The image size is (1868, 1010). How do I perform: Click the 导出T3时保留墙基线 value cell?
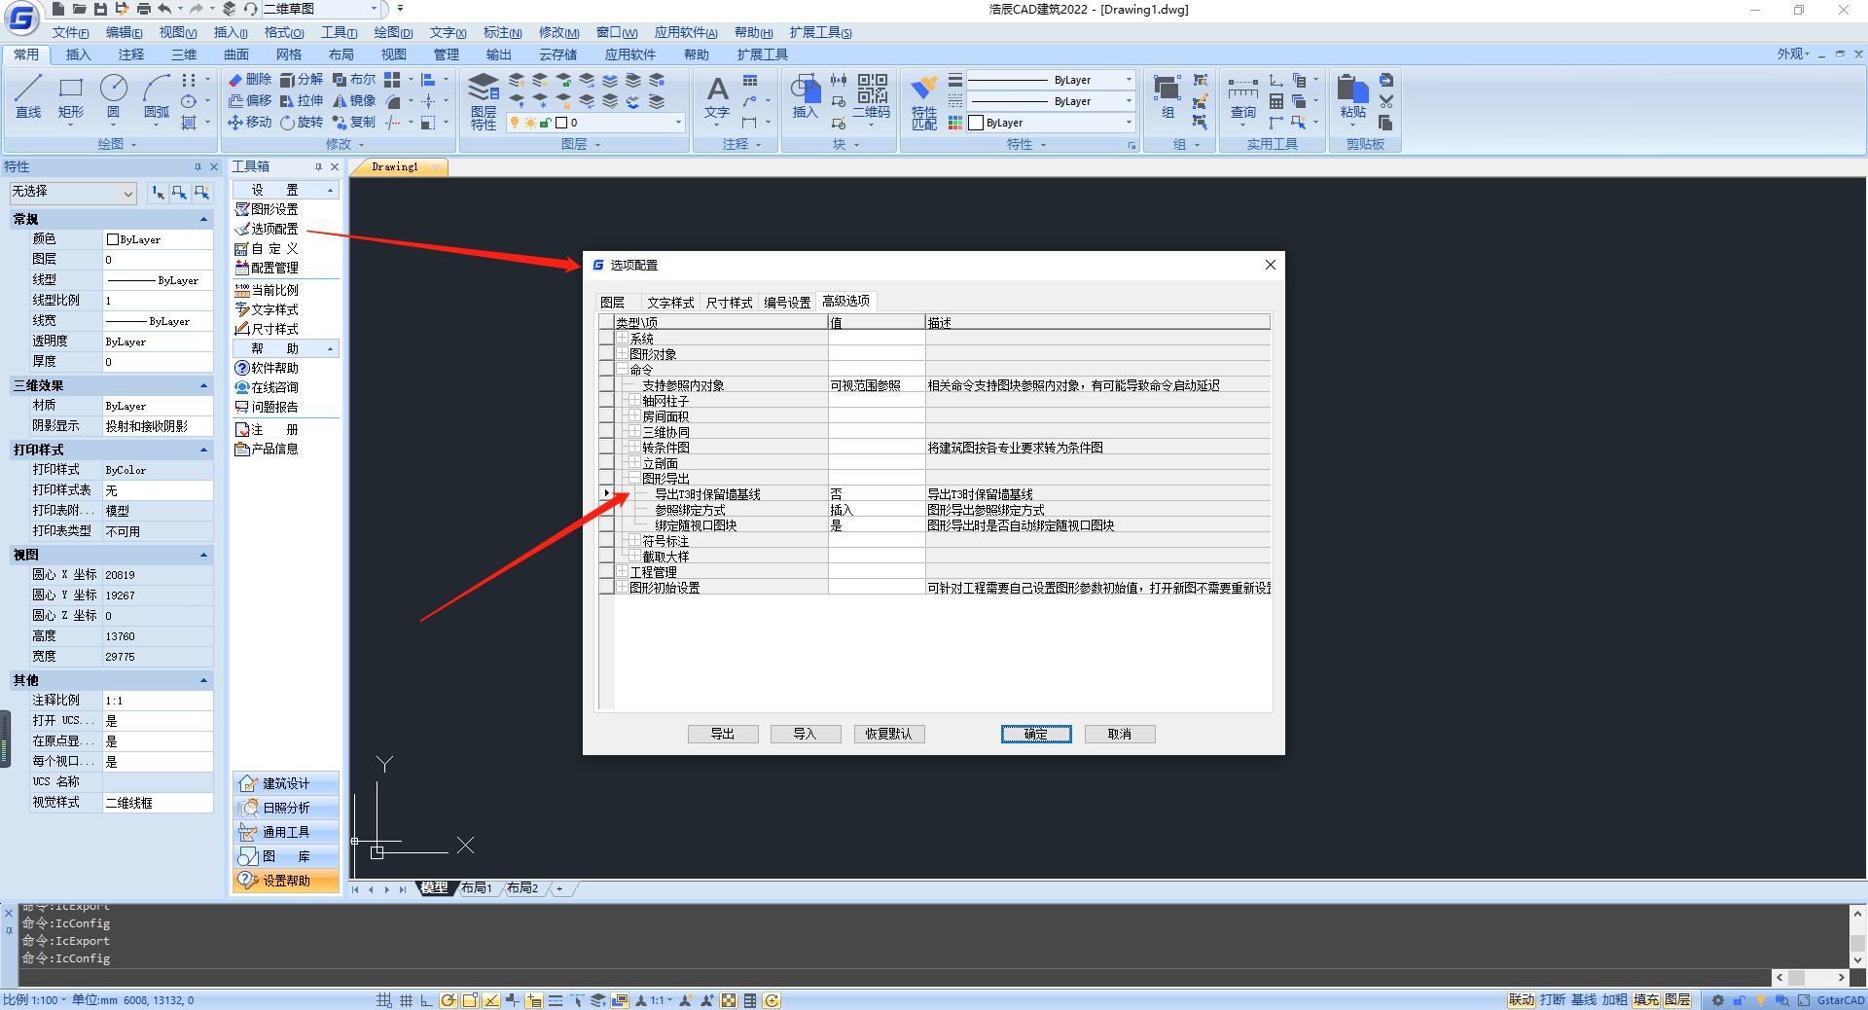pyautogui.click(x=876, y=494)
